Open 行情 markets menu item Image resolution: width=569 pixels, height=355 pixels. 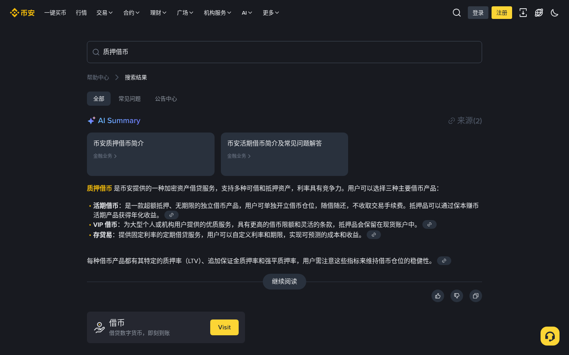point(81,13)
